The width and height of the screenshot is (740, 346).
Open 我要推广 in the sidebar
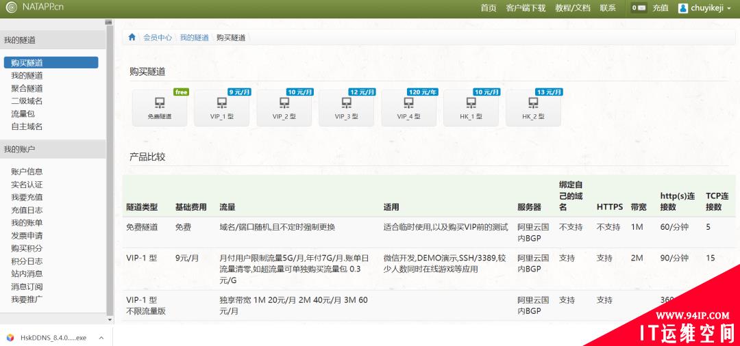(x=27, y=299)
